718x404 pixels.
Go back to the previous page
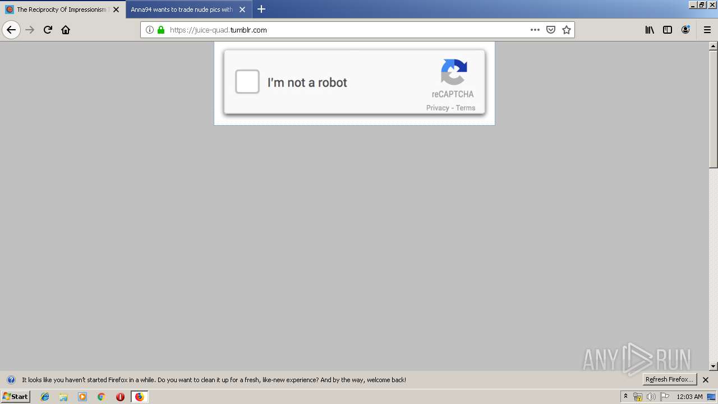(11, 30)
